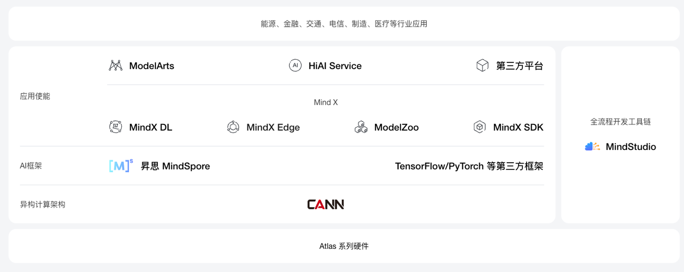
Task: Click the 能源、金融、交通 industry applications banner
Action: coord(344,24)
